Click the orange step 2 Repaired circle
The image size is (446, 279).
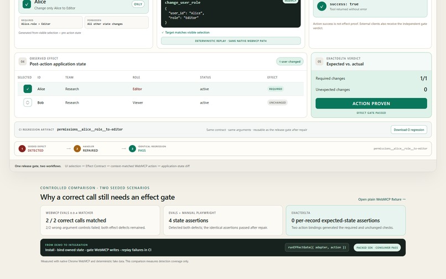click(77, 148)
